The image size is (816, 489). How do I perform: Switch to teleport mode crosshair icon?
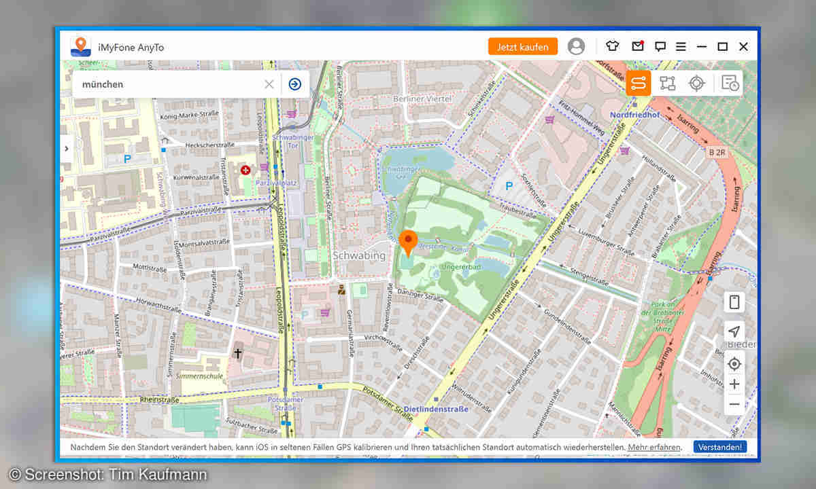(696, 84)
